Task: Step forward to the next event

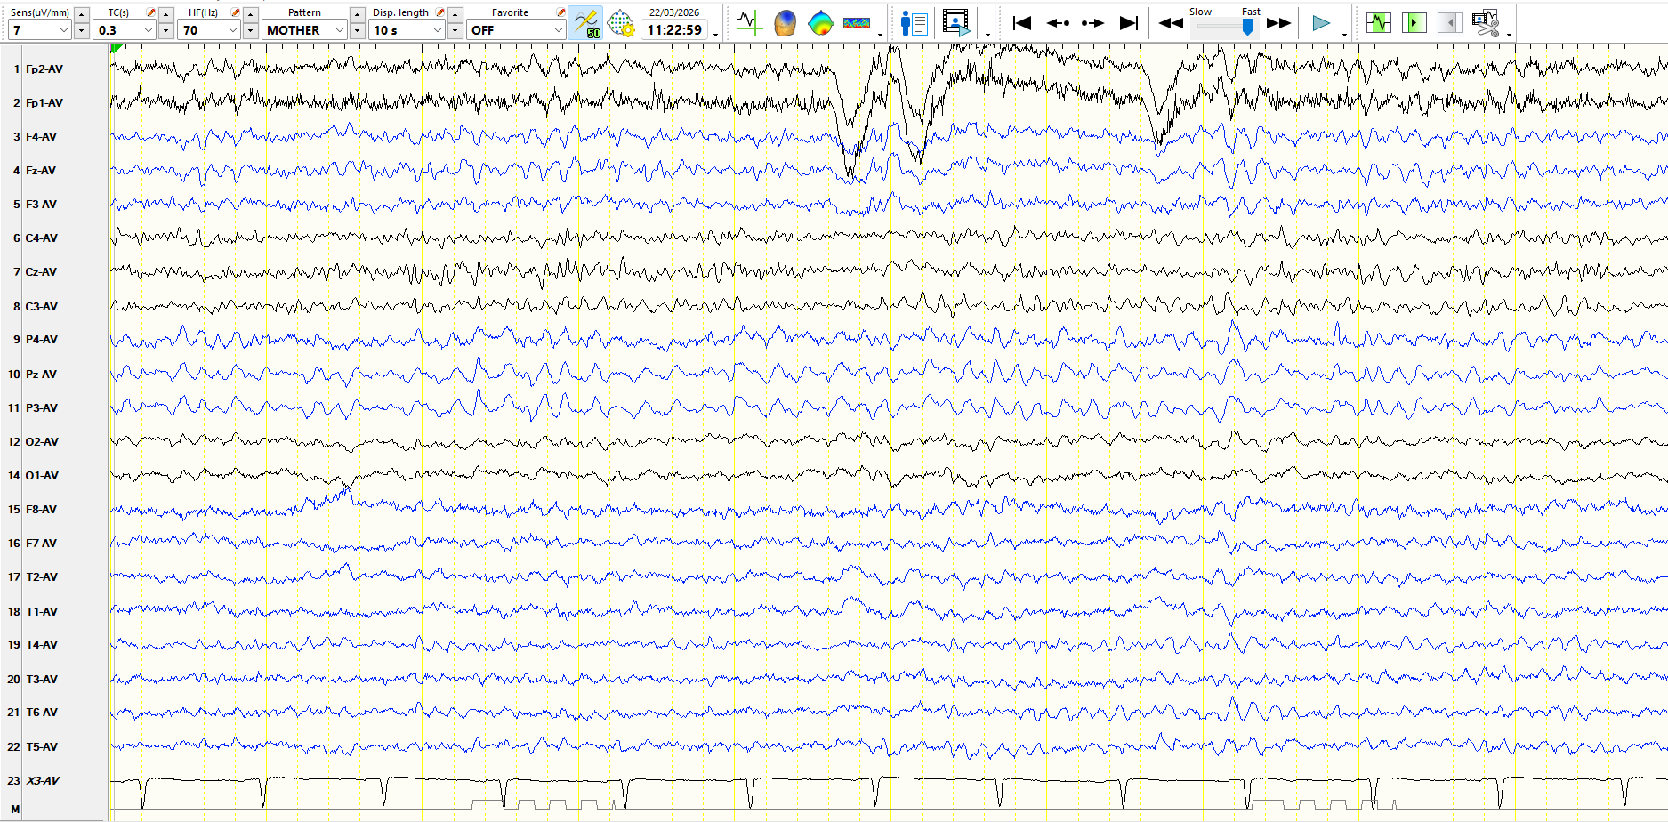Action: click(1092, 23)
